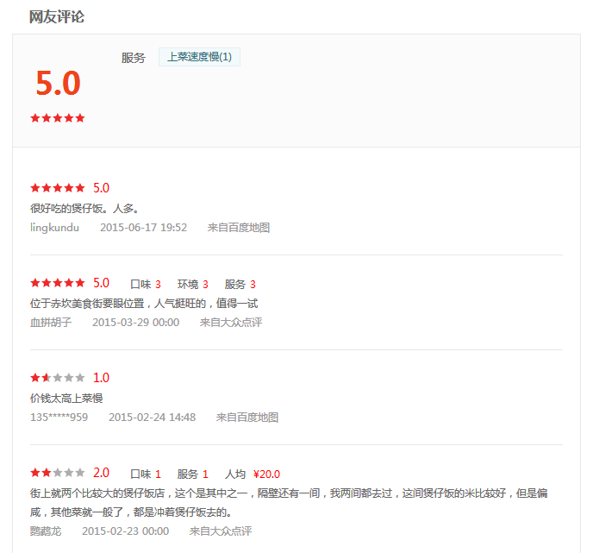This screenshot has width=593, height=553.
Task: Click the star rating on 血拼胡子's review
Action: click(x=58, y=283)
